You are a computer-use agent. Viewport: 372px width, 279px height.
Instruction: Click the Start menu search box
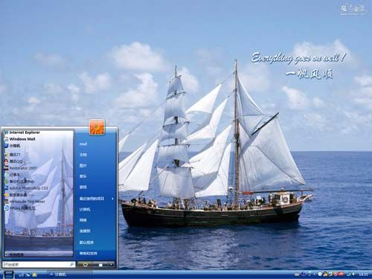(39, 265)
